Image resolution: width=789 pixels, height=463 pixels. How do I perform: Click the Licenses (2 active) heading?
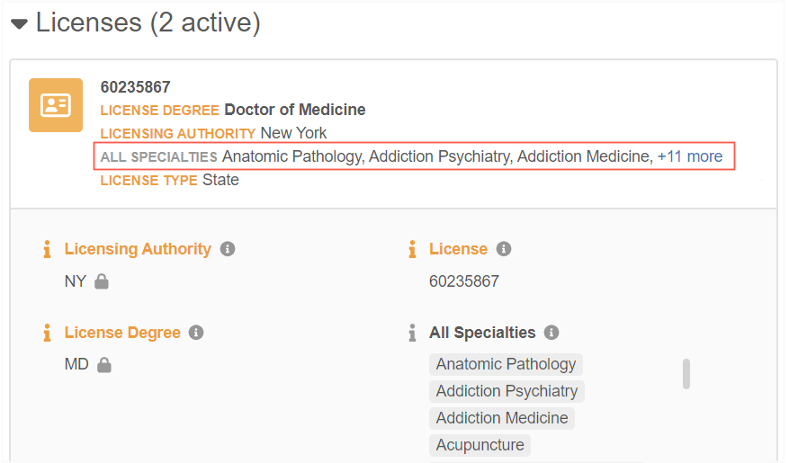pyautogui.click(x=148, y=22)
